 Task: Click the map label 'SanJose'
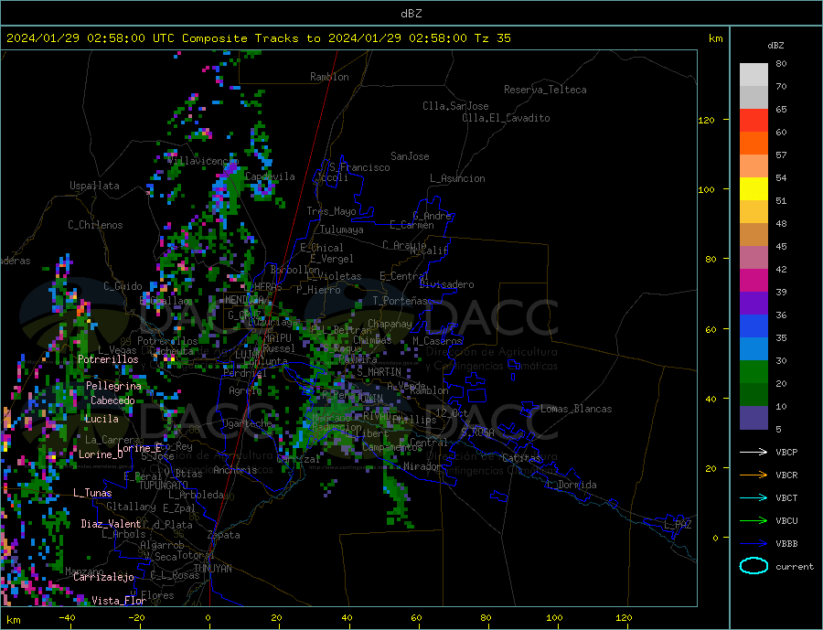410,156
